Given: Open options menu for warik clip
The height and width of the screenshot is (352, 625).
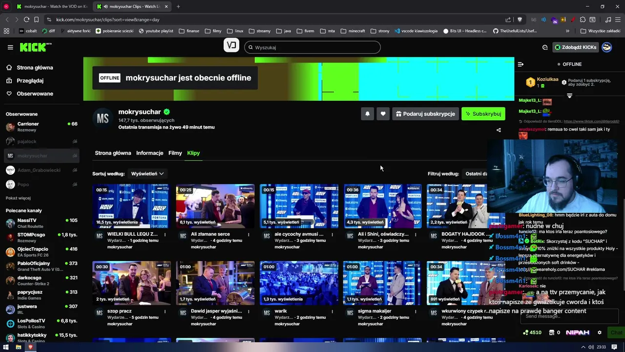Looking at the screenshot, I should (332, 311).
